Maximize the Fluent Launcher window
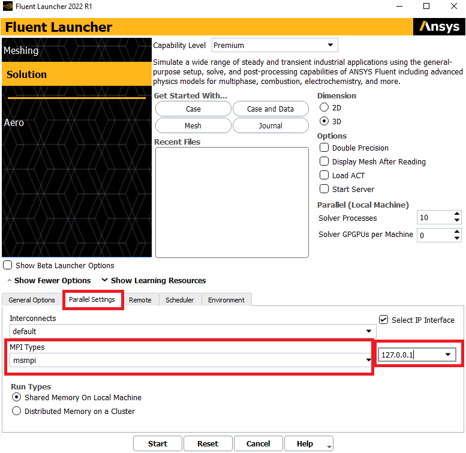The width and height of the screenshot is (466, 453). tap(426, 6)
